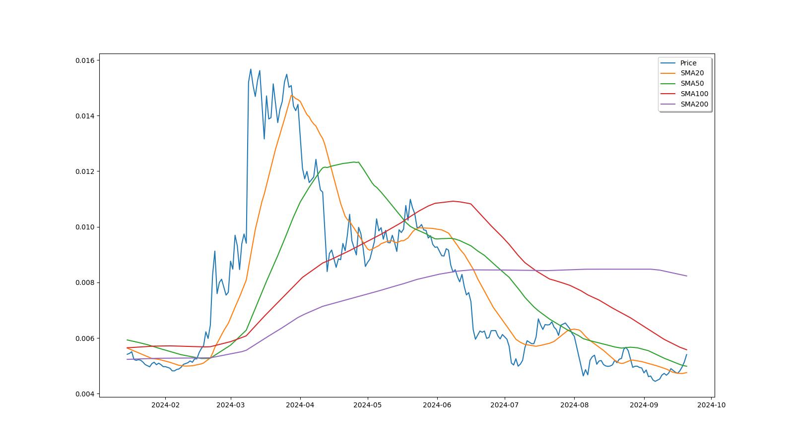Click the 0.008 y-axis label
This screenshot has height=446, width=794.
85,283
